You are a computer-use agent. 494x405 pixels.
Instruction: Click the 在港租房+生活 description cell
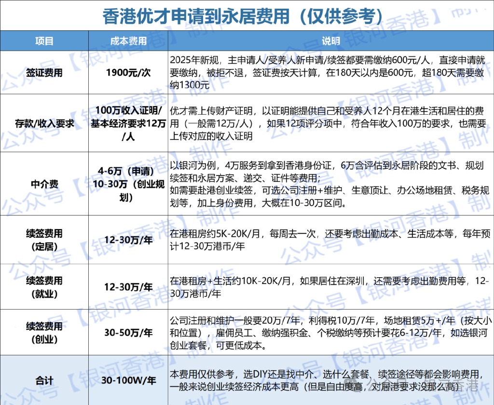pyautogui.click(x=327, y=287)
